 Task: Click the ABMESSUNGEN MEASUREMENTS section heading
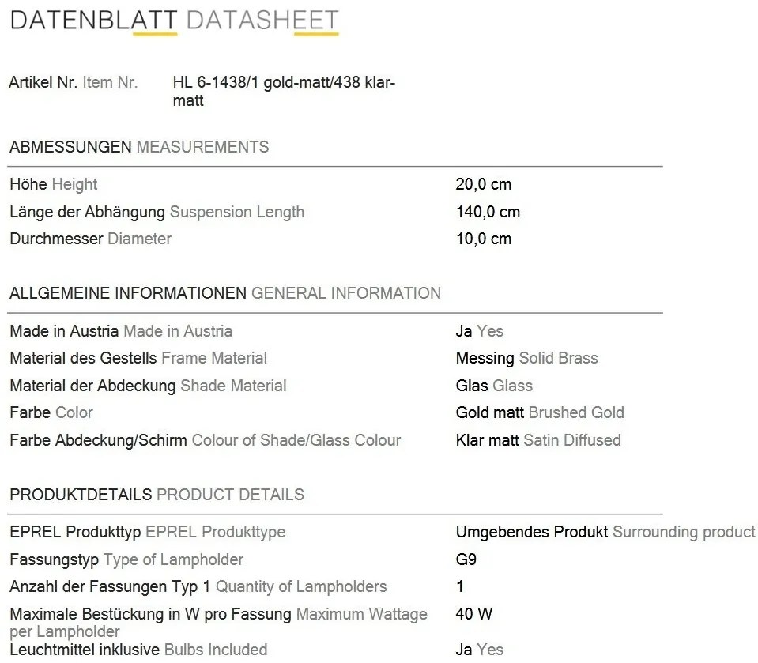(x=139, y=147)
